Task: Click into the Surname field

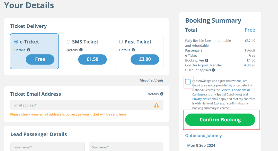Action: pos(126,147)
